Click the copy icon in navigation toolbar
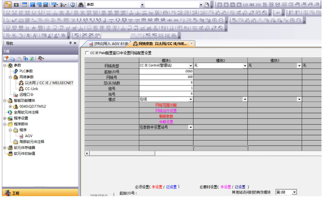Screen dimensions: 328x204 coord(12,58)
